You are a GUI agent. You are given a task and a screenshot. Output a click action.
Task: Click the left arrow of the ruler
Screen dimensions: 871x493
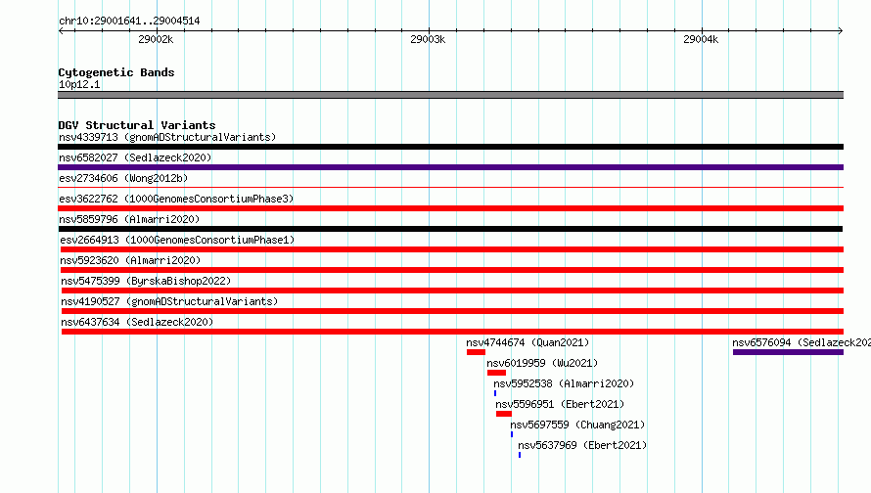(x=61, y=30)
